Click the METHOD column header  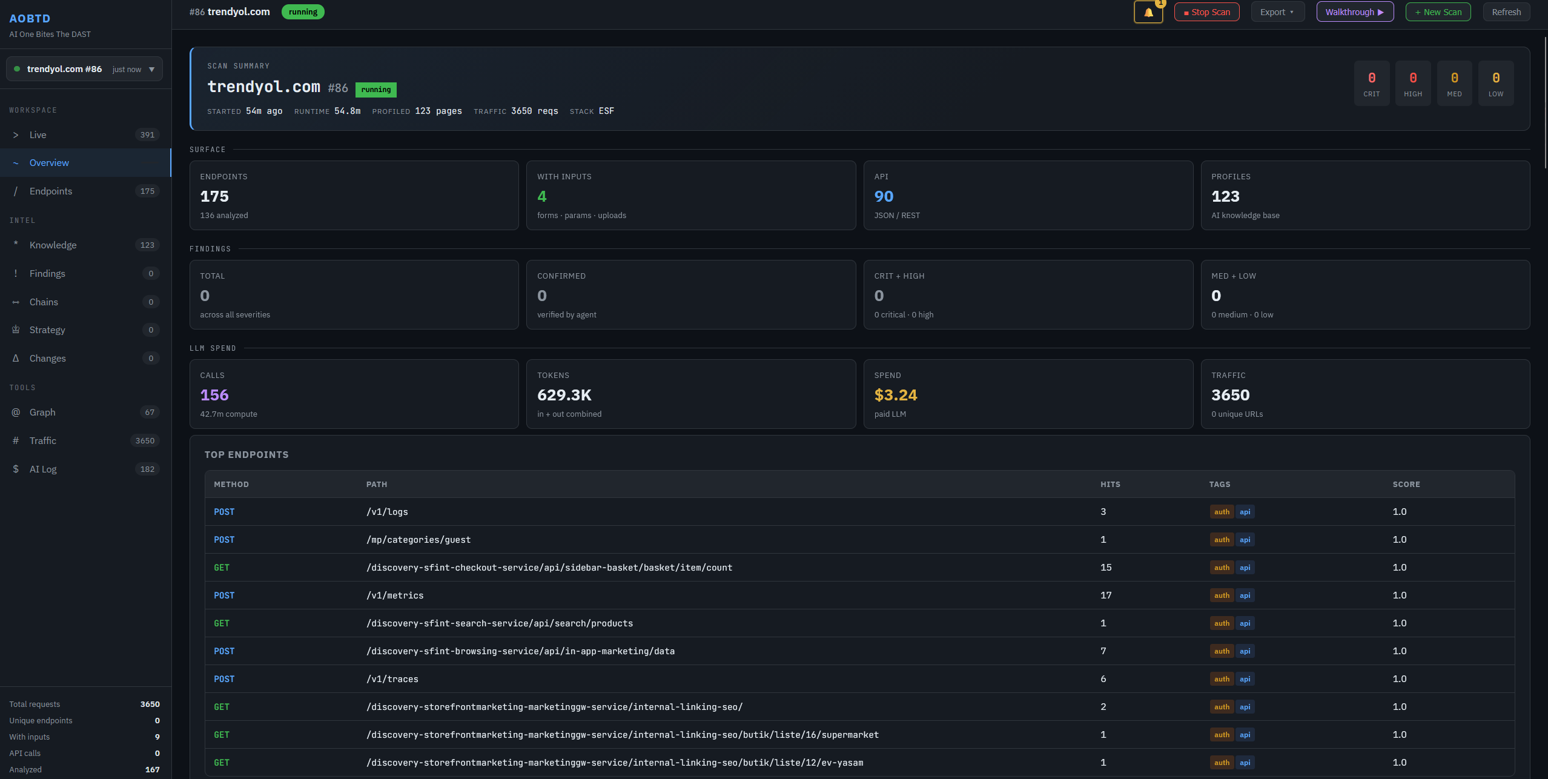(x=231, y=484)
